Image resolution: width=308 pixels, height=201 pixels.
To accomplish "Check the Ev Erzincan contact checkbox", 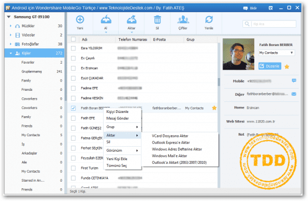I will point(73,68).
